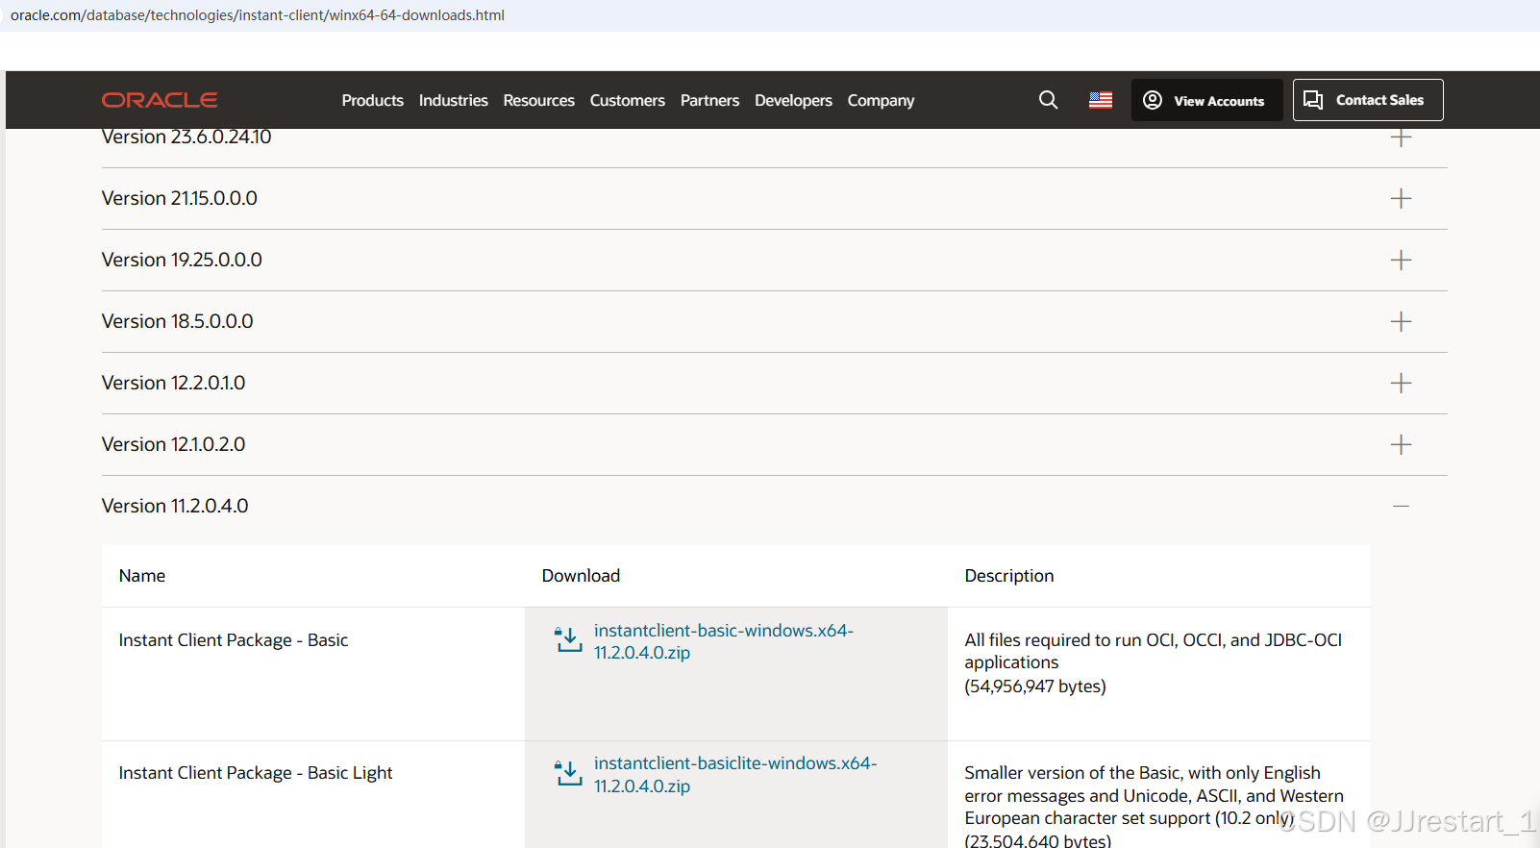1540x848 pixels.
Task: Expand Version 21.15.0.0.0 plus icon
Action: click(x=1401, y=198)
